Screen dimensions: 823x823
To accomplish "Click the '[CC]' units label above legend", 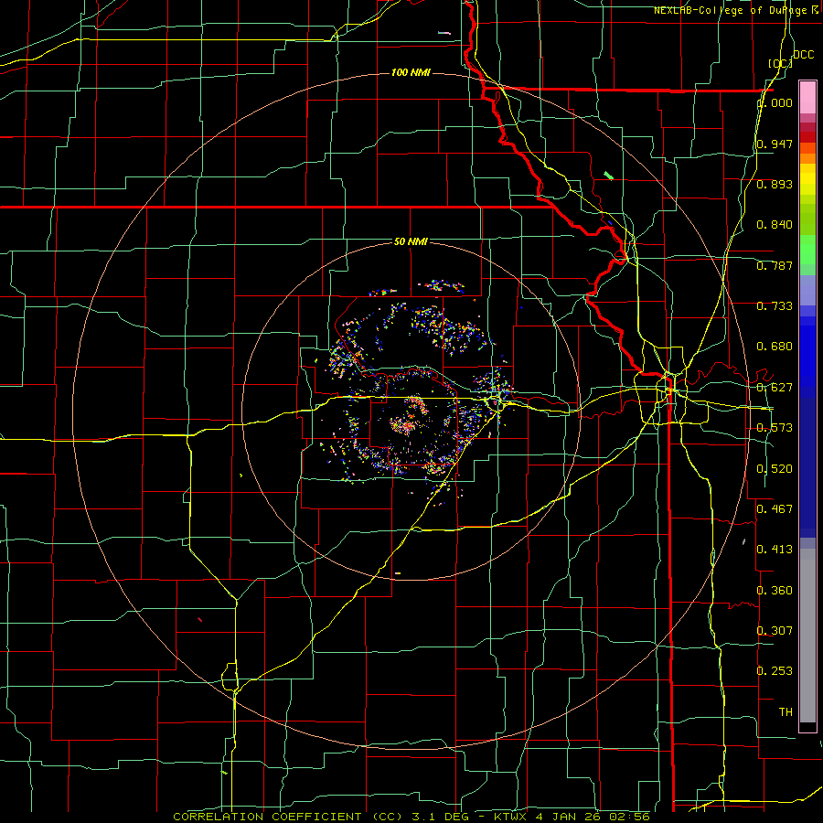I will [780, 63].
